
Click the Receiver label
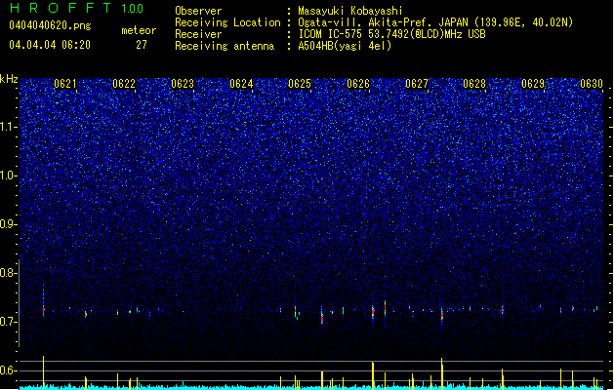click(198, 34)
